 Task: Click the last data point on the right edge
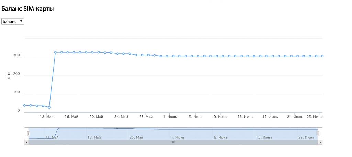[322, 56]
